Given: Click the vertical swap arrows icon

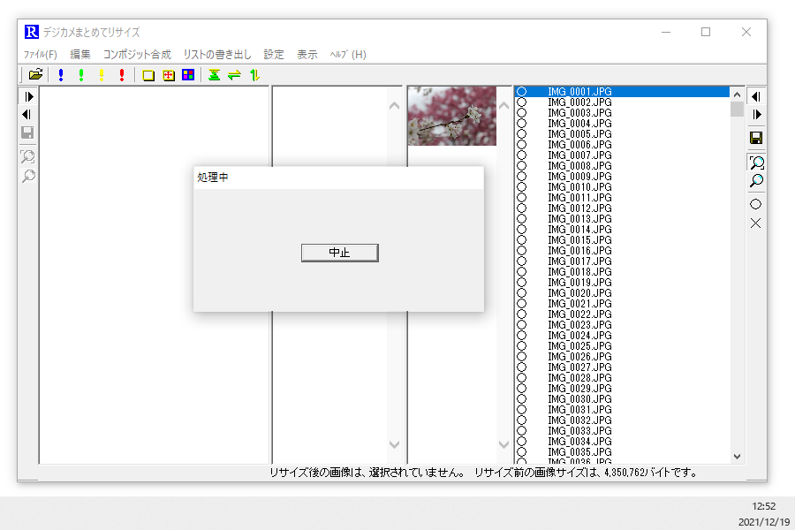Looking at the screenshot, I should pyautogui.click(x=254, y=75).
